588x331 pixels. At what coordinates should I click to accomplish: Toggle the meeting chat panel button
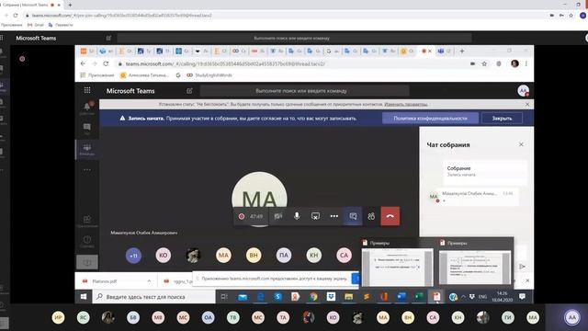pyautogui.click(x=353, y=216)
